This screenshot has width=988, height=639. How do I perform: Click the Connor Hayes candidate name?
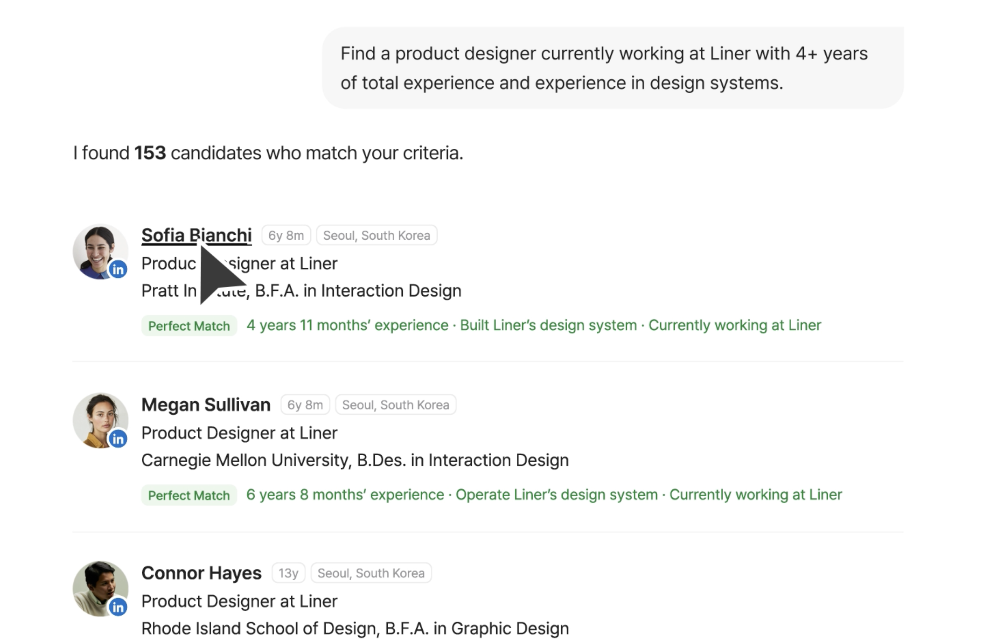(x=201, y=573)
